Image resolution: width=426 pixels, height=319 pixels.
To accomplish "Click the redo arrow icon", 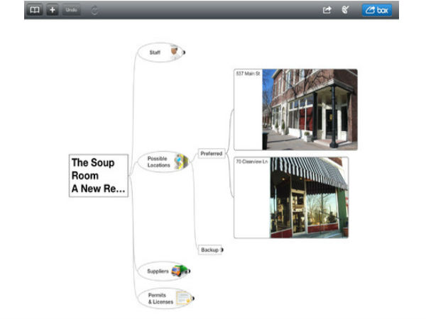I will pos(95,11).
